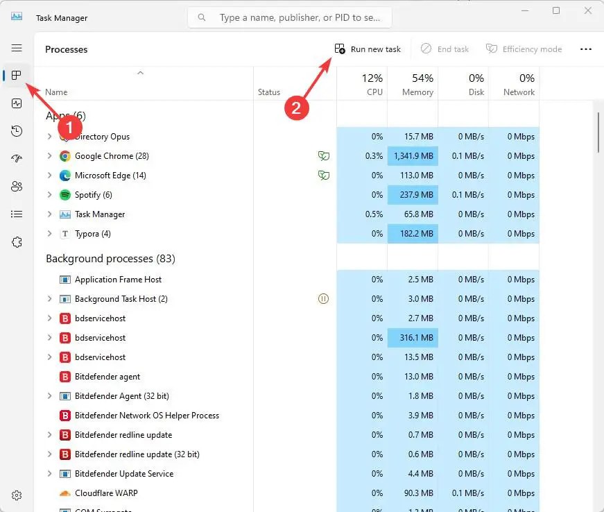
Task: Click the efficiency leaf toggle next to Microsoft Edge
Action: pyautogui.click(x=323, y=176)
